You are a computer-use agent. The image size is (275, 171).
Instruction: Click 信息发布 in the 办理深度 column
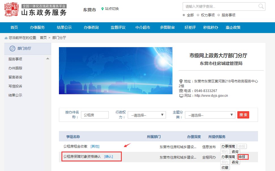[209, 147]
